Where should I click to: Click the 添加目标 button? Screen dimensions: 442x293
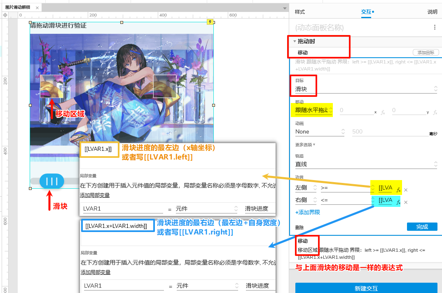pyautogui.click(x=426, y=52)
